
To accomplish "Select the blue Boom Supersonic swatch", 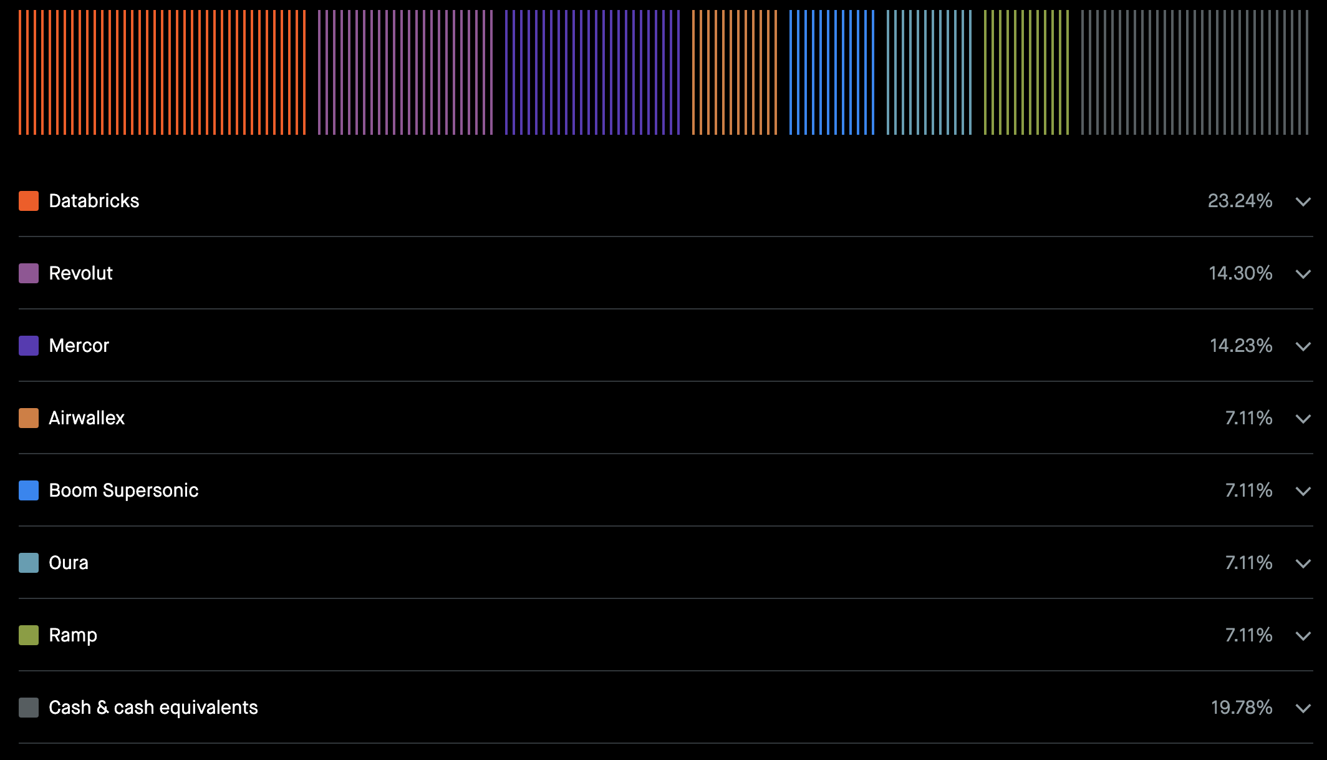I will pos(29,490).
